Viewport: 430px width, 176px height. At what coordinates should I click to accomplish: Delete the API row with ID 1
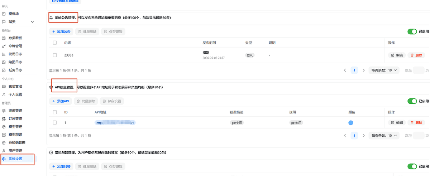(416, 122)
